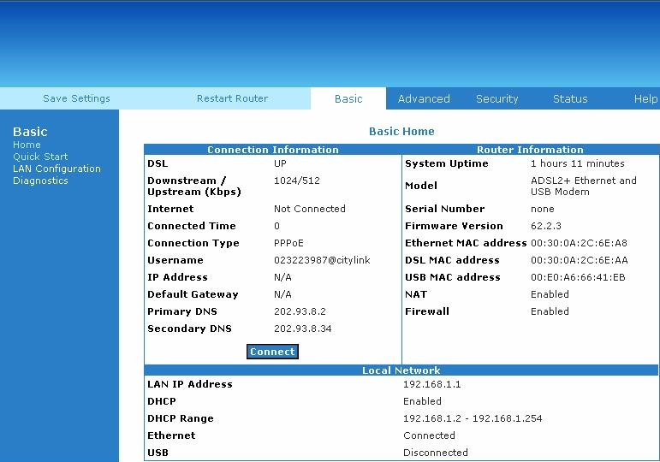Open LAN Configuration in the sidebar
This screenshot has width=660, height=462.
[56, 169]
